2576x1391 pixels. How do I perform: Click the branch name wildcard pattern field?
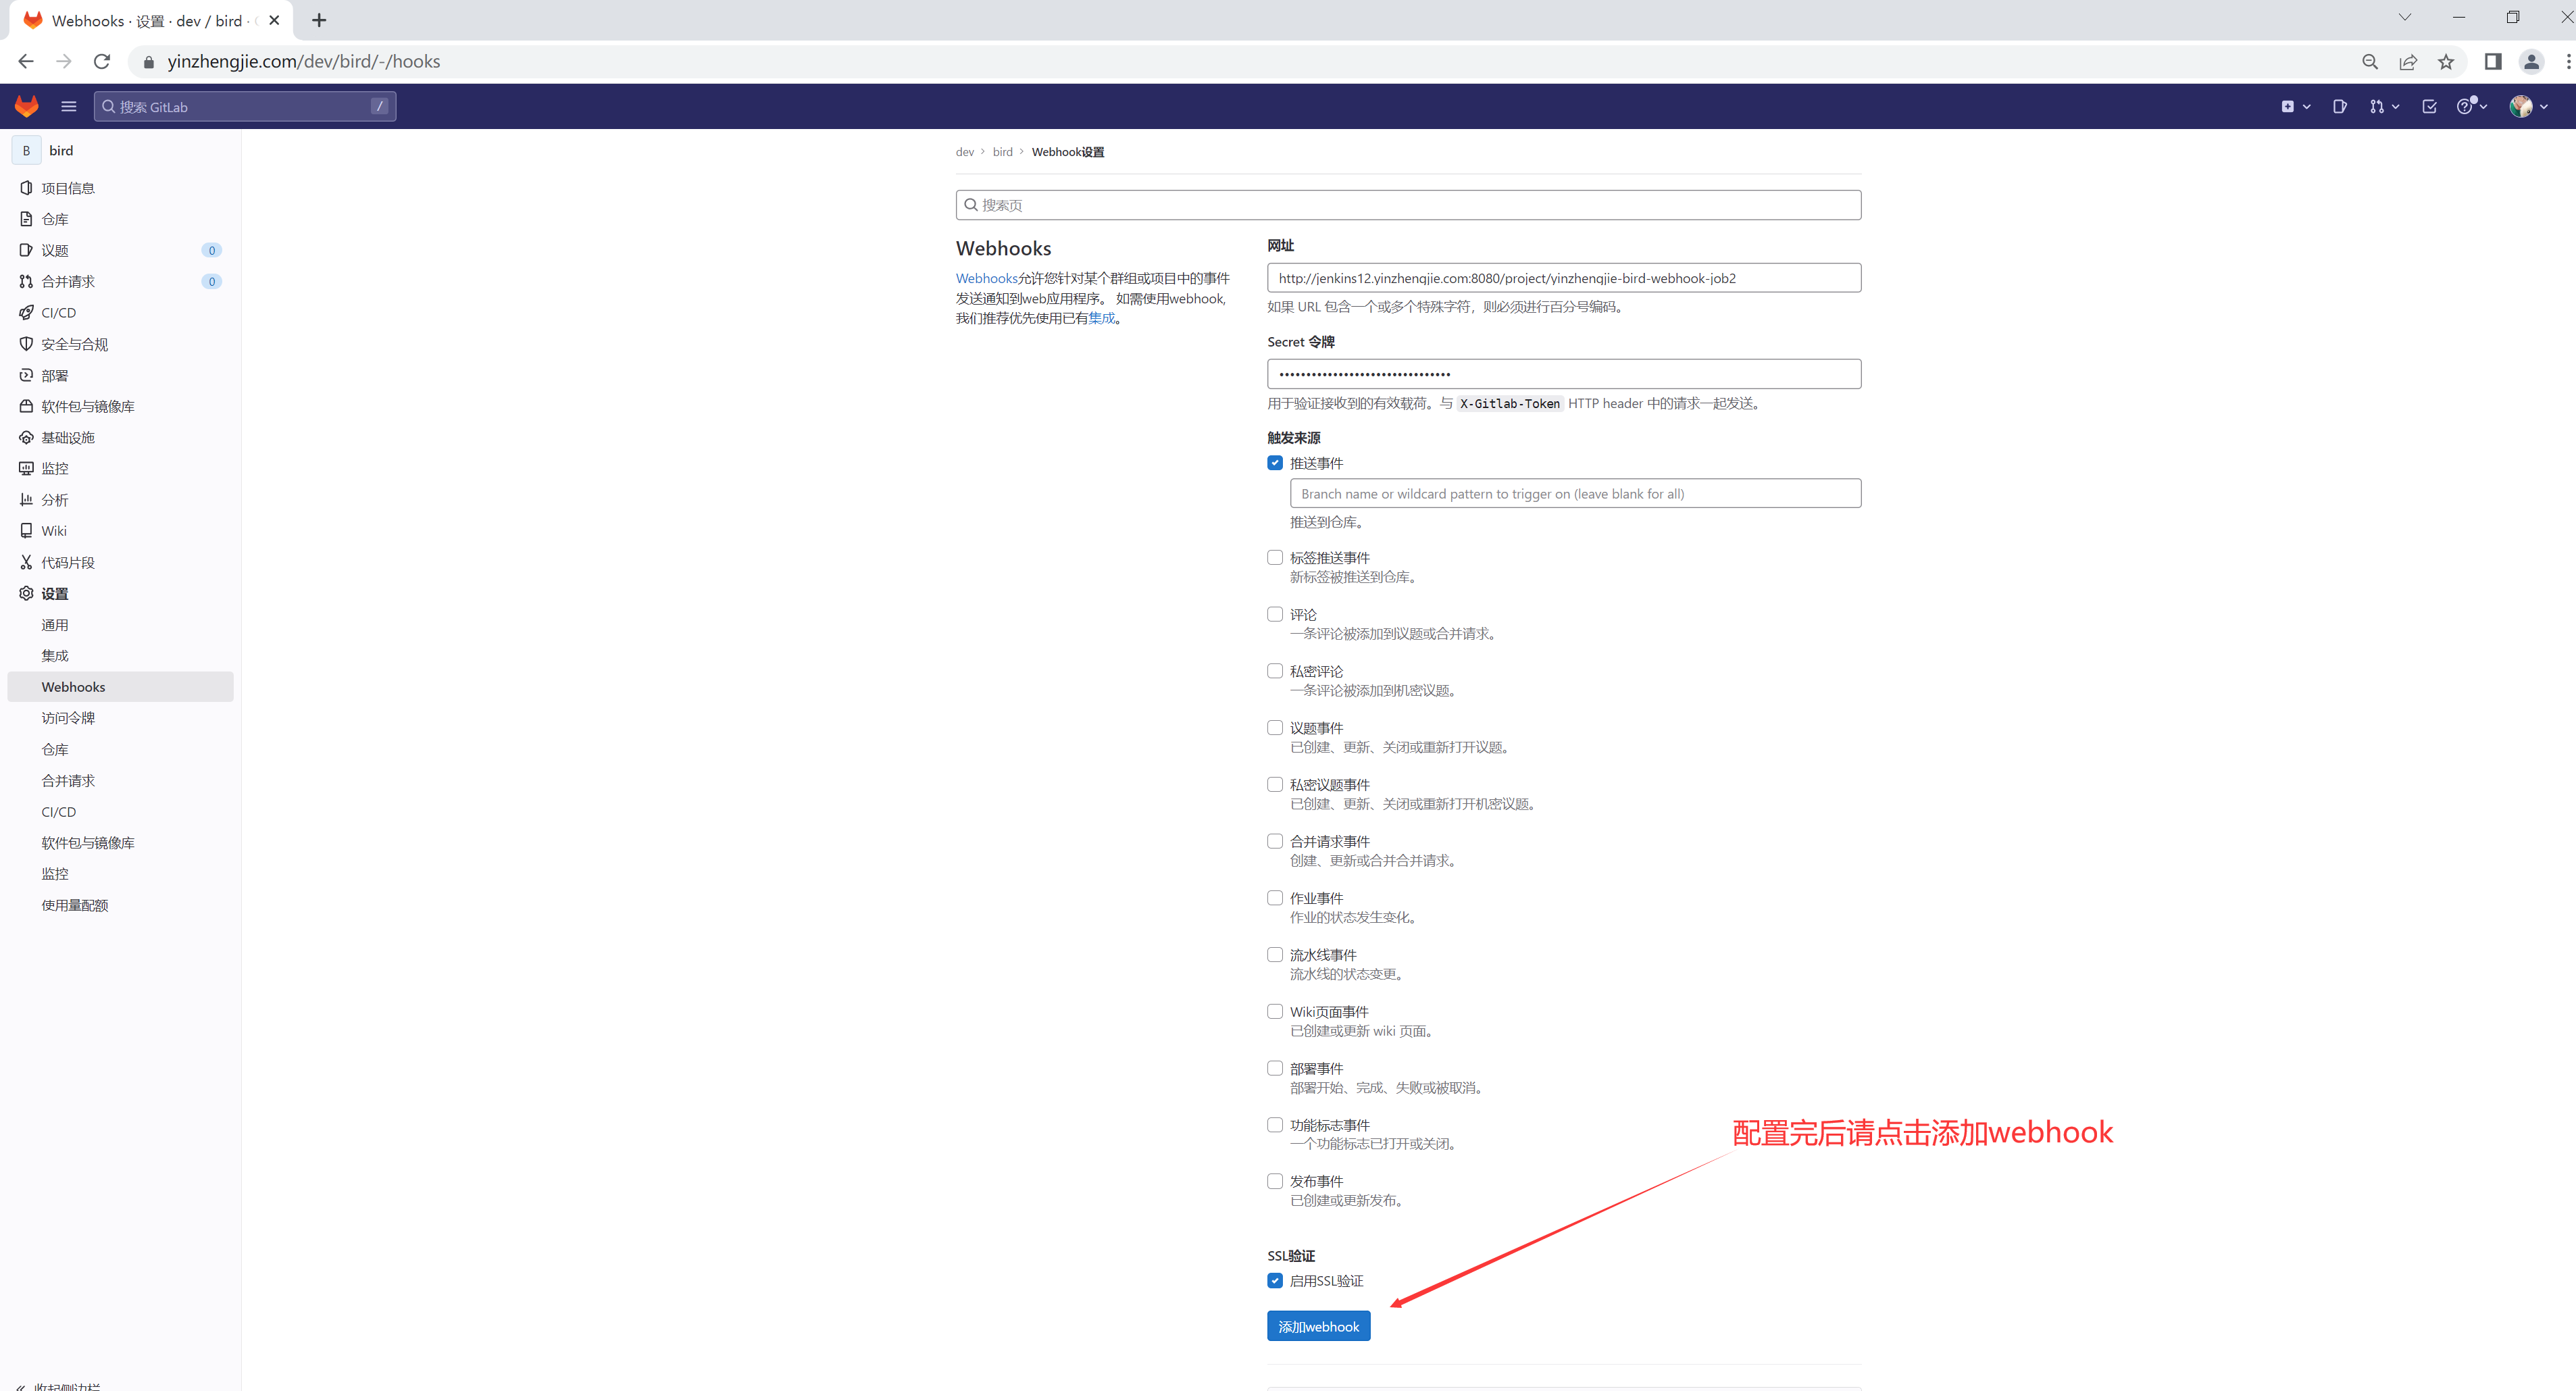[1575, 494]
